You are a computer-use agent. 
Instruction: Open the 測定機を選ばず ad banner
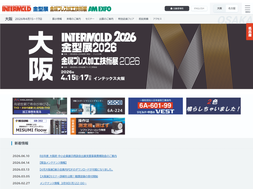[x=98, y=126]
